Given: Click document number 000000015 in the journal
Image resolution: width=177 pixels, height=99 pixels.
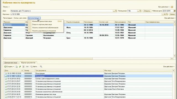Looking at the screenshot, I should point(28,97).
